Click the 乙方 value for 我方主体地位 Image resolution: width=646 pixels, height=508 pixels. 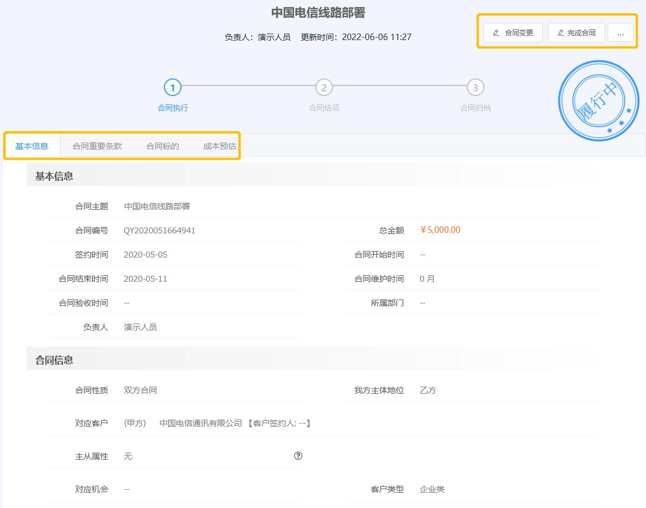(428, 390)
